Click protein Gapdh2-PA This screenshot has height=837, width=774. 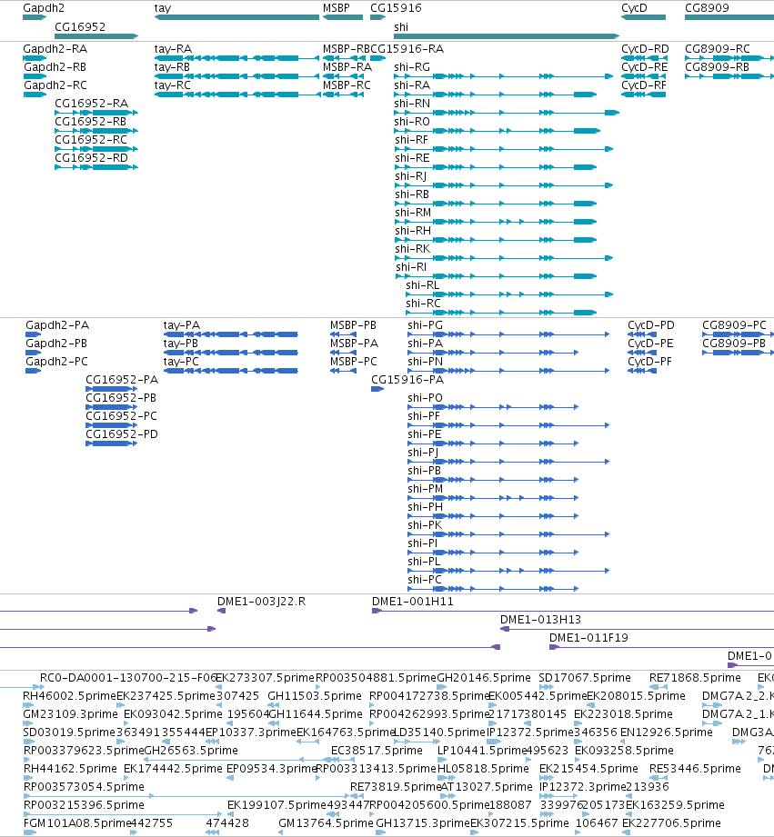[x=57, y=325]
